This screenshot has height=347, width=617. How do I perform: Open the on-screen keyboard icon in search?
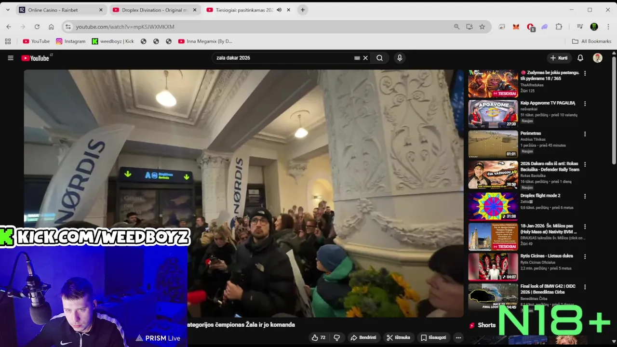[x=357, y=58]
